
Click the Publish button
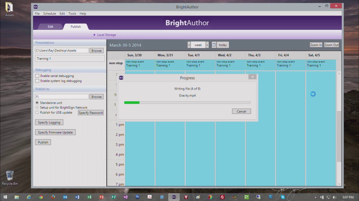(43, 142)
